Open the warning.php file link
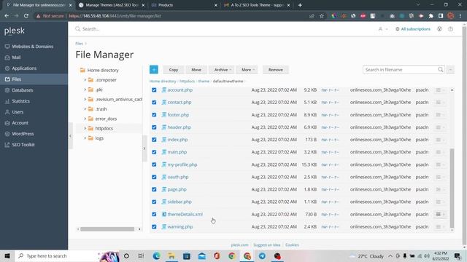Screen dimensions: 467x262 click(x=180, y=226)
